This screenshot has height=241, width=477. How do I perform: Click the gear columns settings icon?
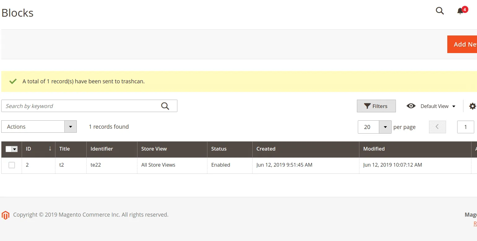[x=472, y=106]
